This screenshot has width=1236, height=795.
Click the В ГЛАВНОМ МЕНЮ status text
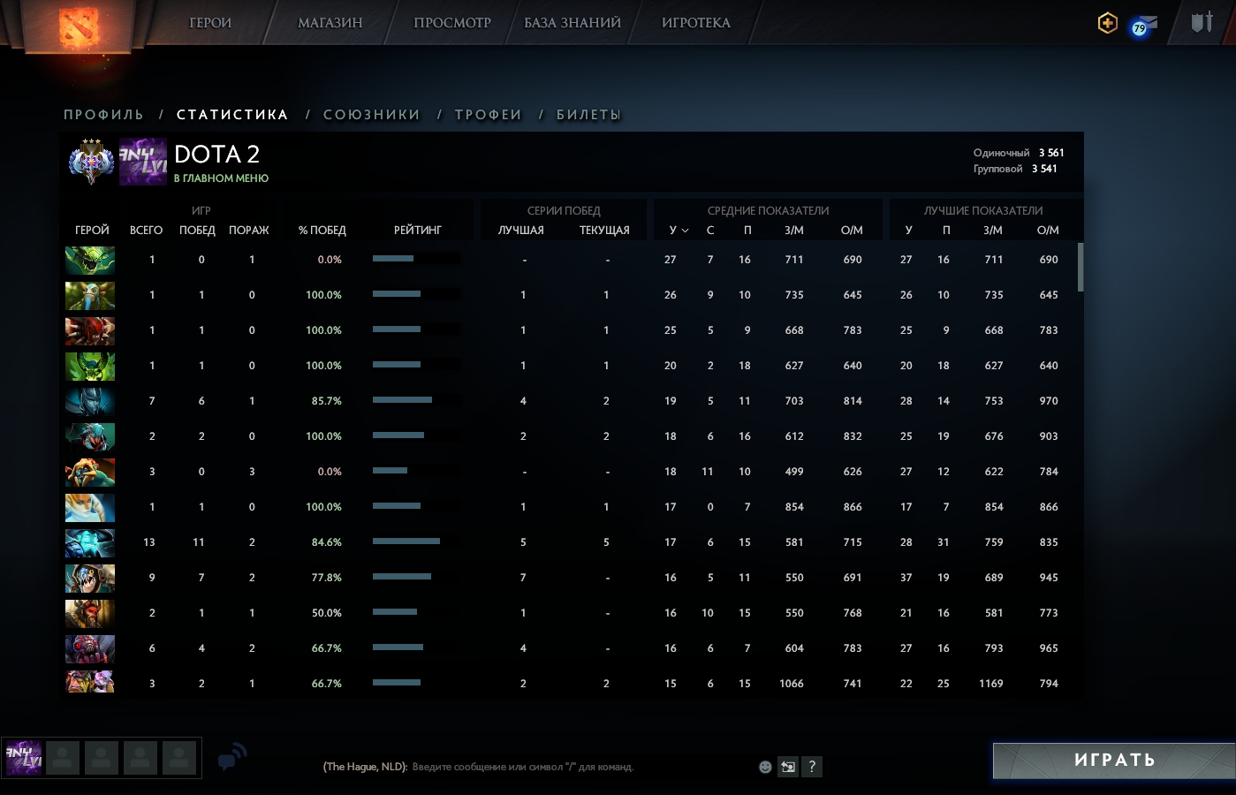coord(221,178)
